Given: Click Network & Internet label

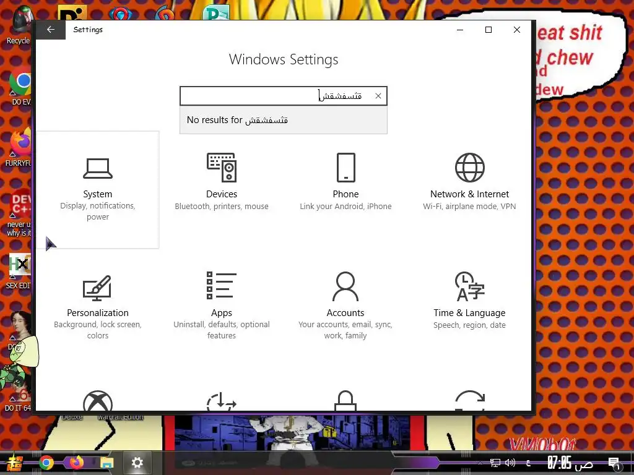Looking at the screenshot, I should (x=469, y=194).
